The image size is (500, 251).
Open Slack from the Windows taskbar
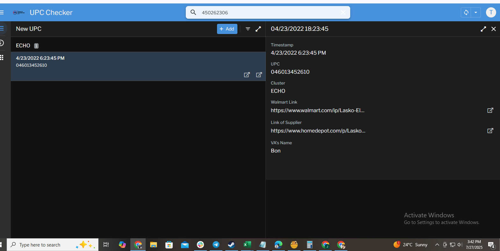[x=200, y=245]
